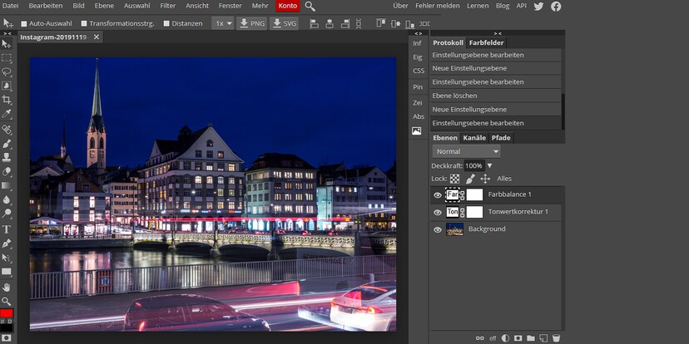Click the link layers icon
Screen dimensions: 689x344
480,338
